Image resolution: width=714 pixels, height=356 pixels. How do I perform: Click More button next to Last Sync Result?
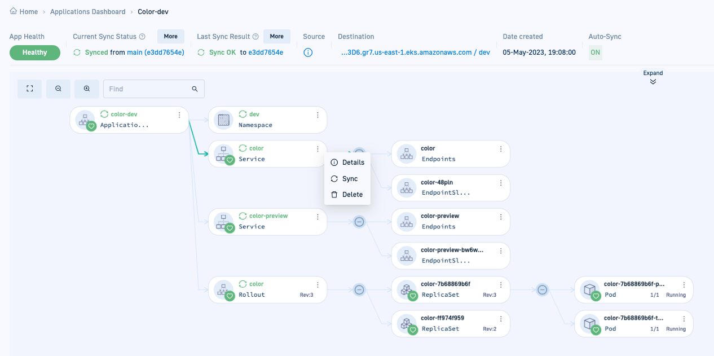click(x=276, y=37)
